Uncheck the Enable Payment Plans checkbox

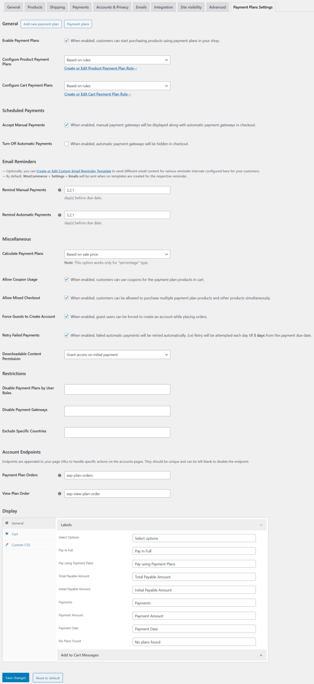[x=66, y=41]
